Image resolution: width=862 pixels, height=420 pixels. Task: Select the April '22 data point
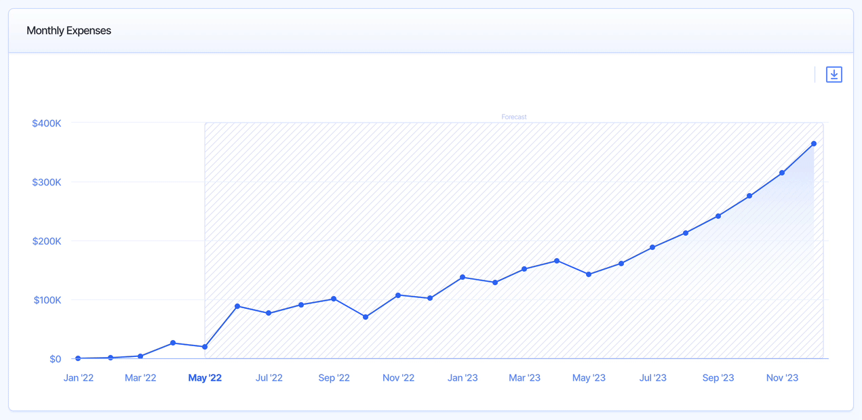173,343
